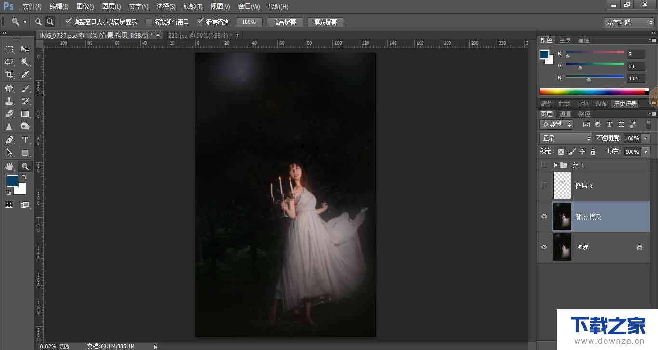Open the 正常 blend mode dropdown
The width and height of the screenshot is (658, 350).
[x=566, y=138]
